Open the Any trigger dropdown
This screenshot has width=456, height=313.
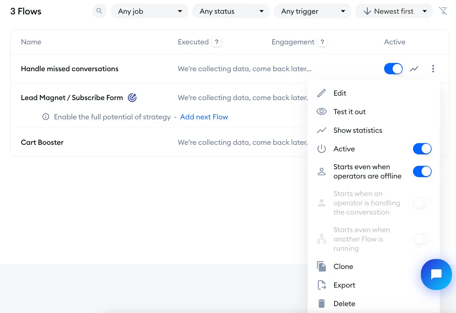click(x=312, y=11)
